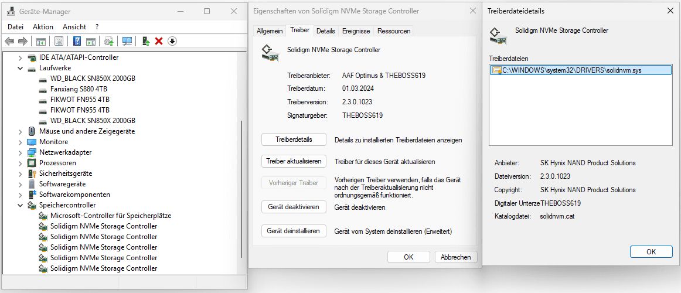Click the Monitore category icon

click(32, 142)
